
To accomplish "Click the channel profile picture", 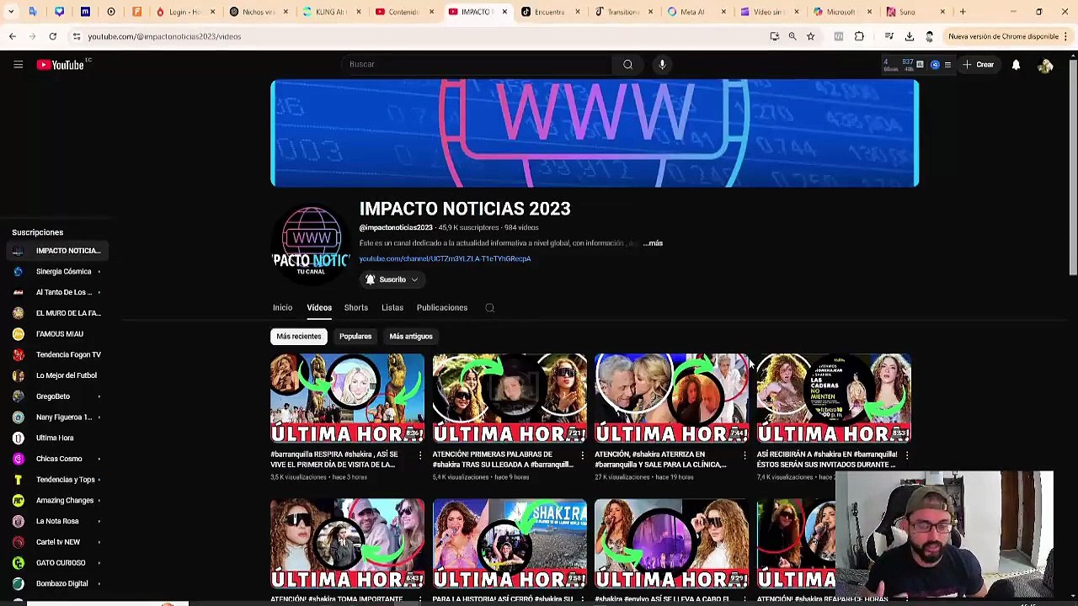I will pos(311,242).
